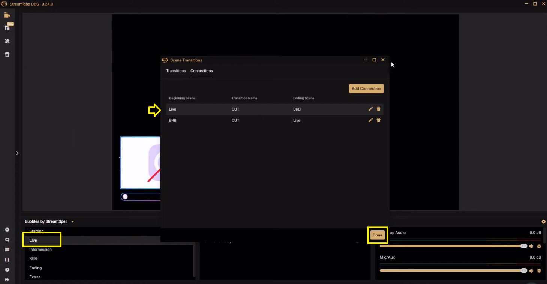Screen dimensions: 547x284
Task: Delete the BRB to Live connection via trash icon
Action: (378, 120)
